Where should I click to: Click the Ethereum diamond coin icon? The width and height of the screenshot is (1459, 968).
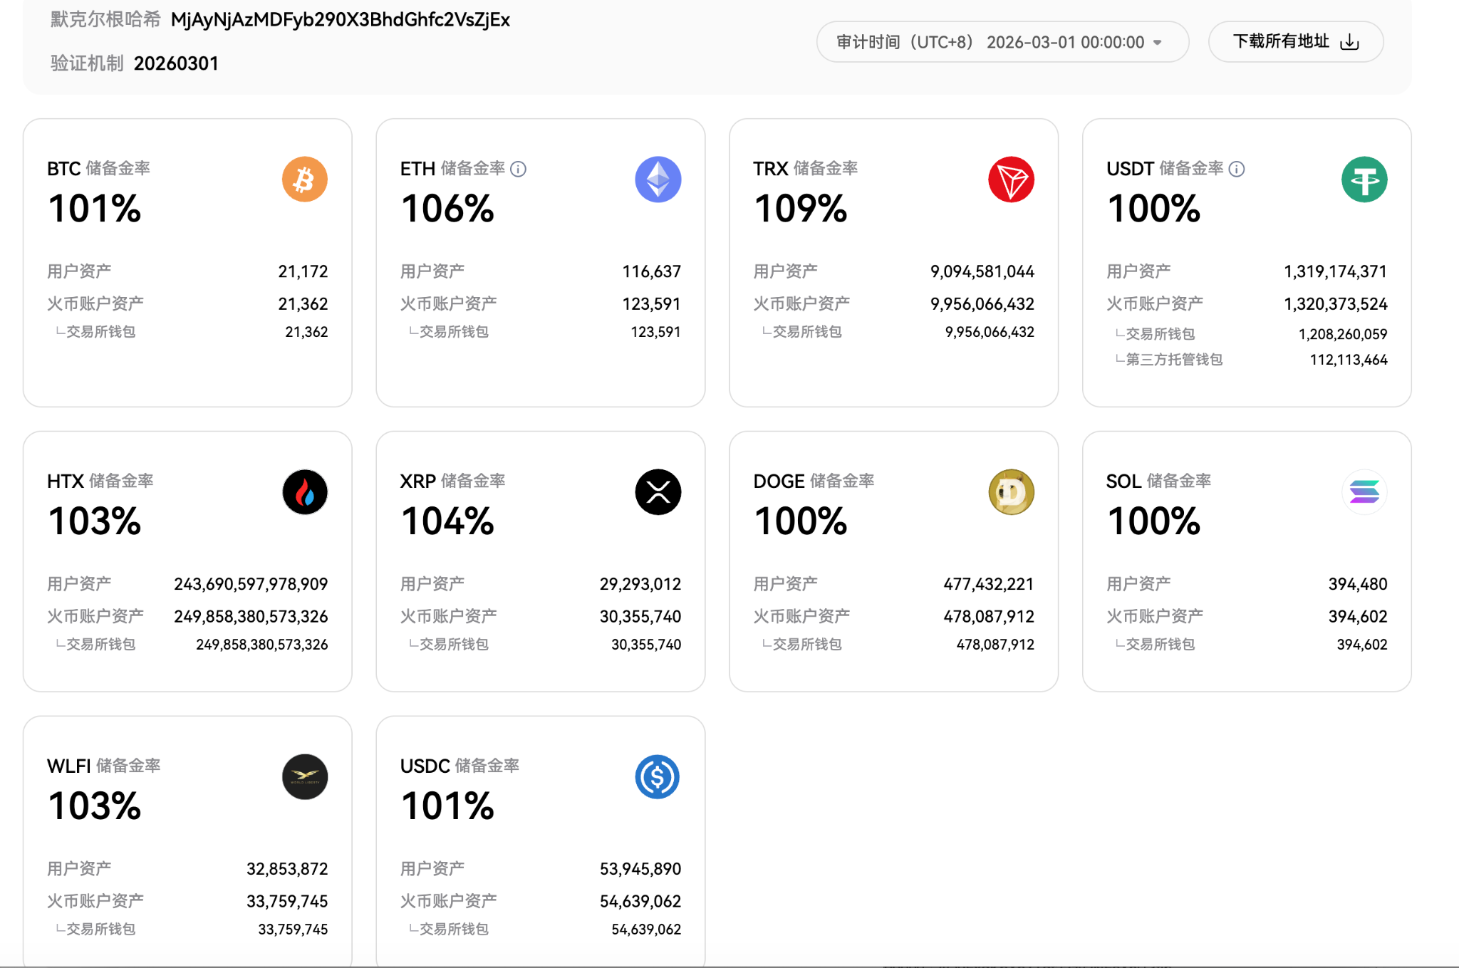coord(658,179)
